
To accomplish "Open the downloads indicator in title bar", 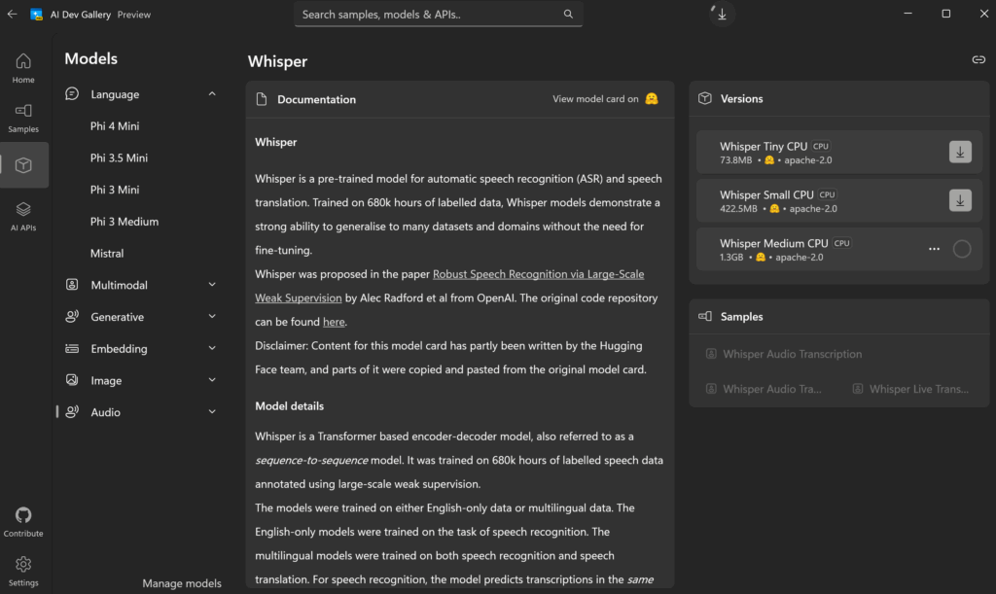I will coord(722,15).
